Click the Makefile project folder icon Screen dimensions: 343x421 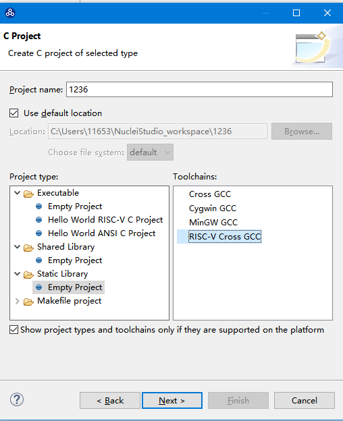28,302
